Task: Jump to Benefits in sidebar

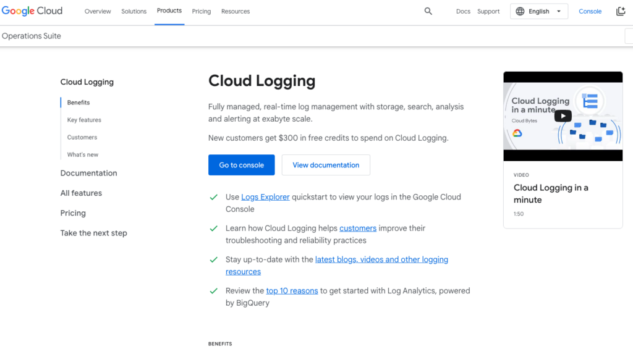Action: click(79, 103)
